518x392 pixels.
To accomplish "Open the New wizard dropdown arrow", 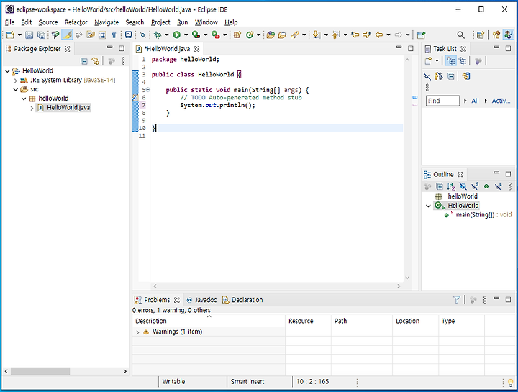I will click(19, 35).
